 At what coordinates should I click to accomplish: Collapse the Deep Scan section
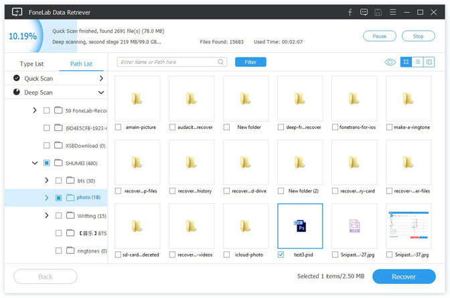pos(101,92)
